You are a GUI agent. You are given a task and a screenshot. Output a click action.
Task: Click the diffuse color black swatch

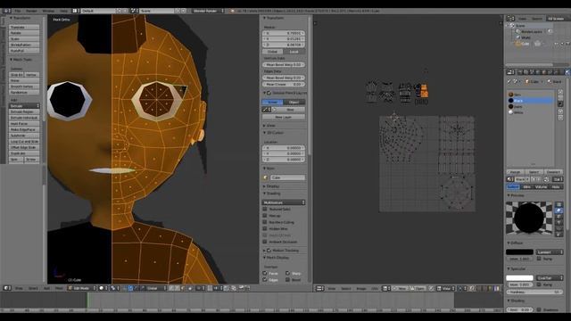click(x=519, y=251)
